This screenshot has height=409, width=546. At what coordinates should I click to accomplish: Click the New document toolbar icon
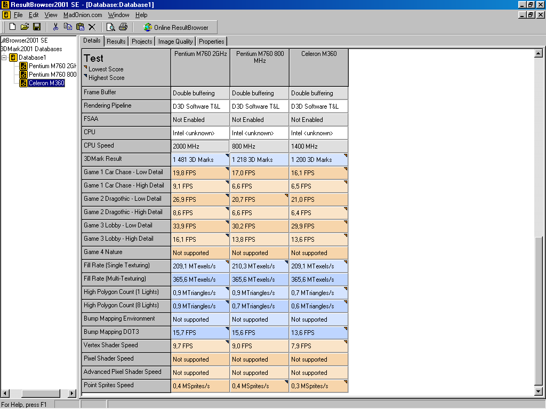[13, 27]
